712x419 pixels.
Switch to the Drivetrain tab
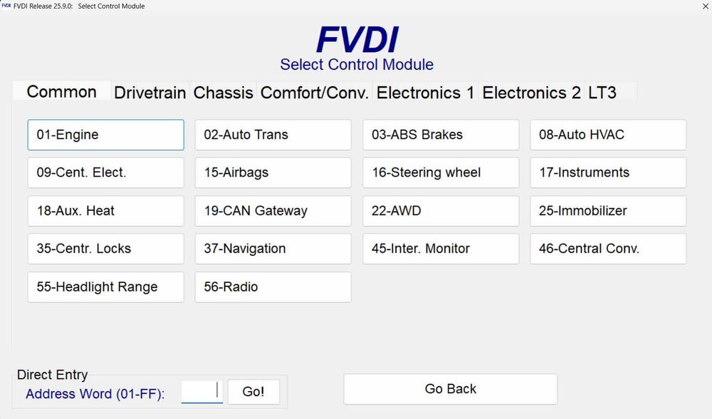pyautogui.click(x=150, y=93)
